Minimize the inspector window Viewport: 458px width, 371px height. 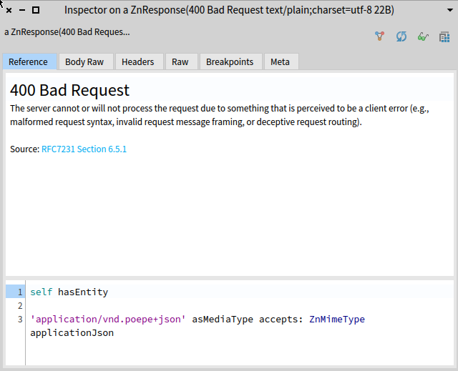(22, 10)
